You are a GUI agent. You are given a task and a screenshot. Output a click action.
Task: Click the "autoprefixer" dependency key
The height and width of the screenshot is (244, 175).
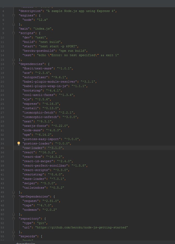[x=35, y=77]
